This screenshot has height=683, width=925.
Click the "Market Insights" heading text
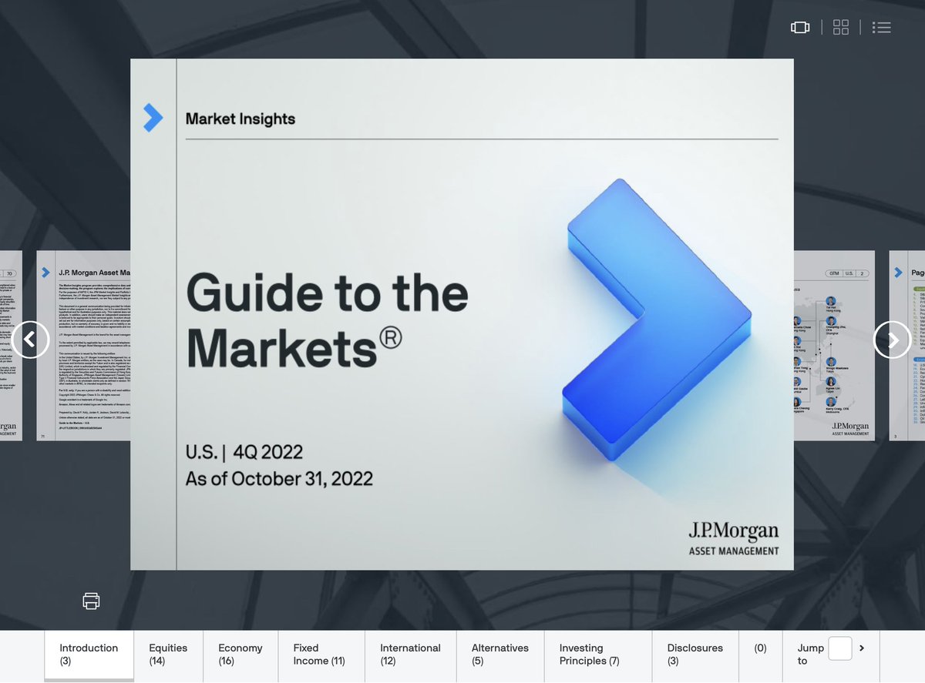point(240,119)
